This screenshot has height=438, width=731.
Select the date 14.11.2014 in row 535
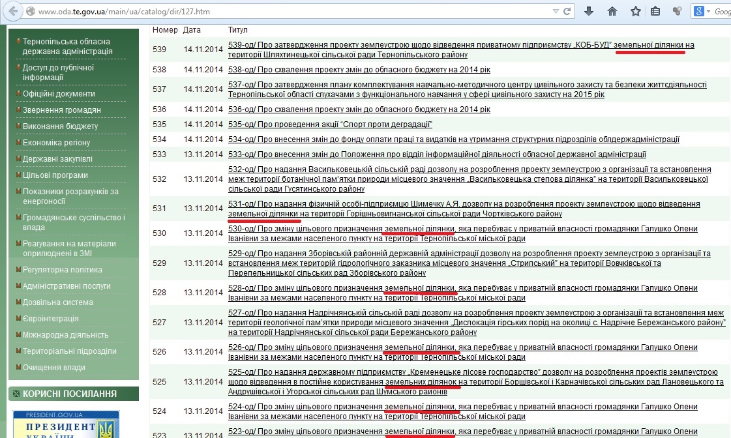pyautogui.click(x=203, y=124)
